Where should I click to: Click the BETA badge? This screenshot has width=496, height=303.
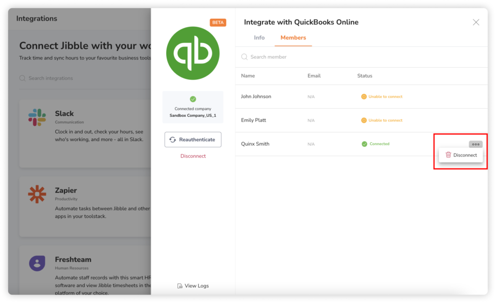tap(218, 22)
